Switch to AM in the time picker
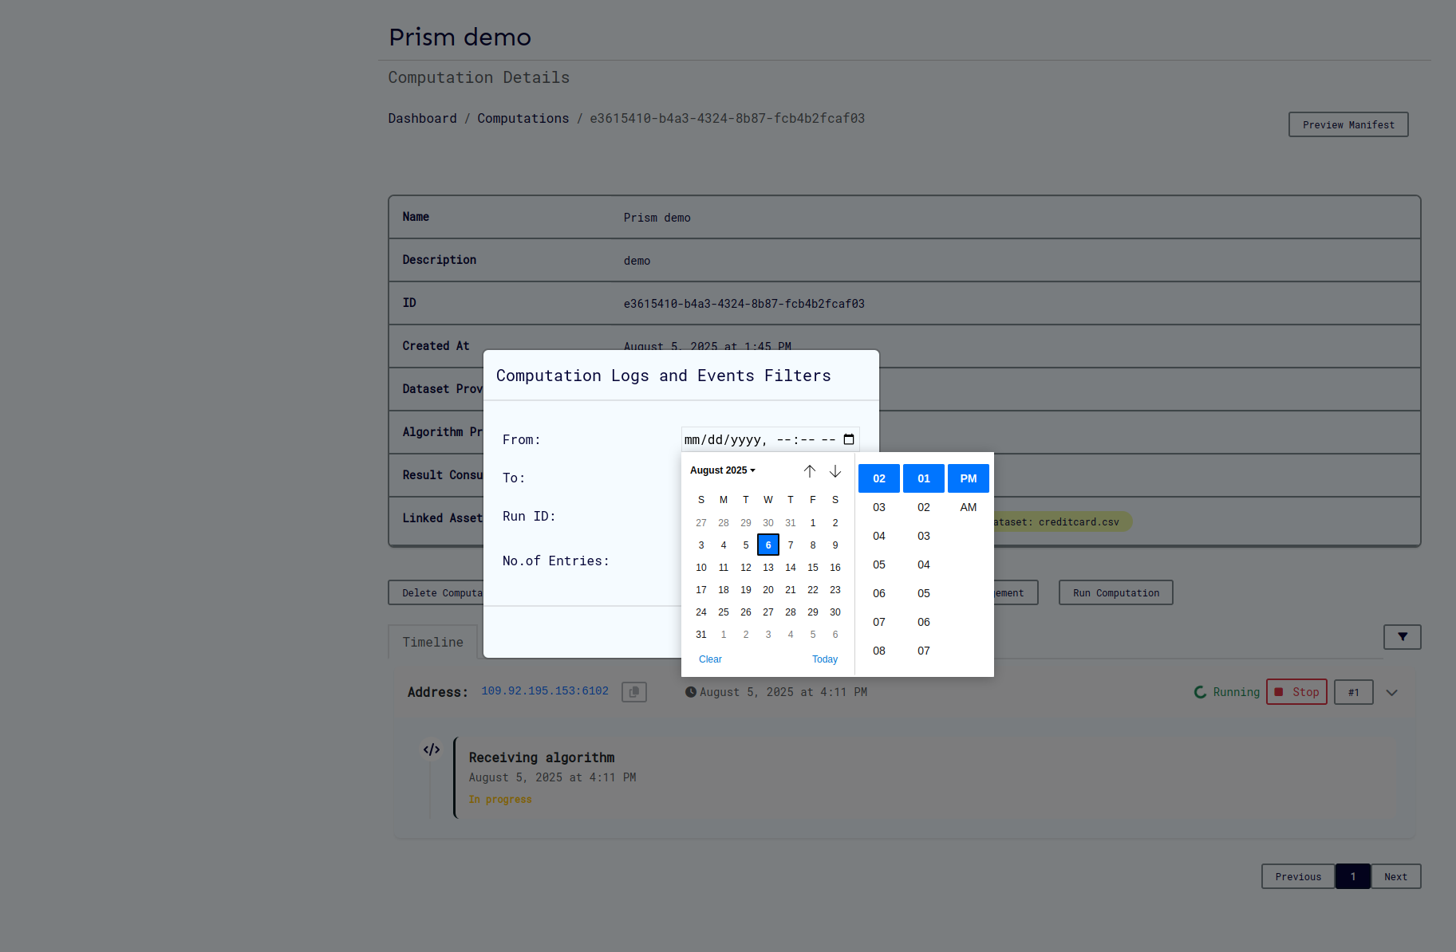The height and width of the screenshot is (952, 1456). pyautogui.click(x=969, y=507)
